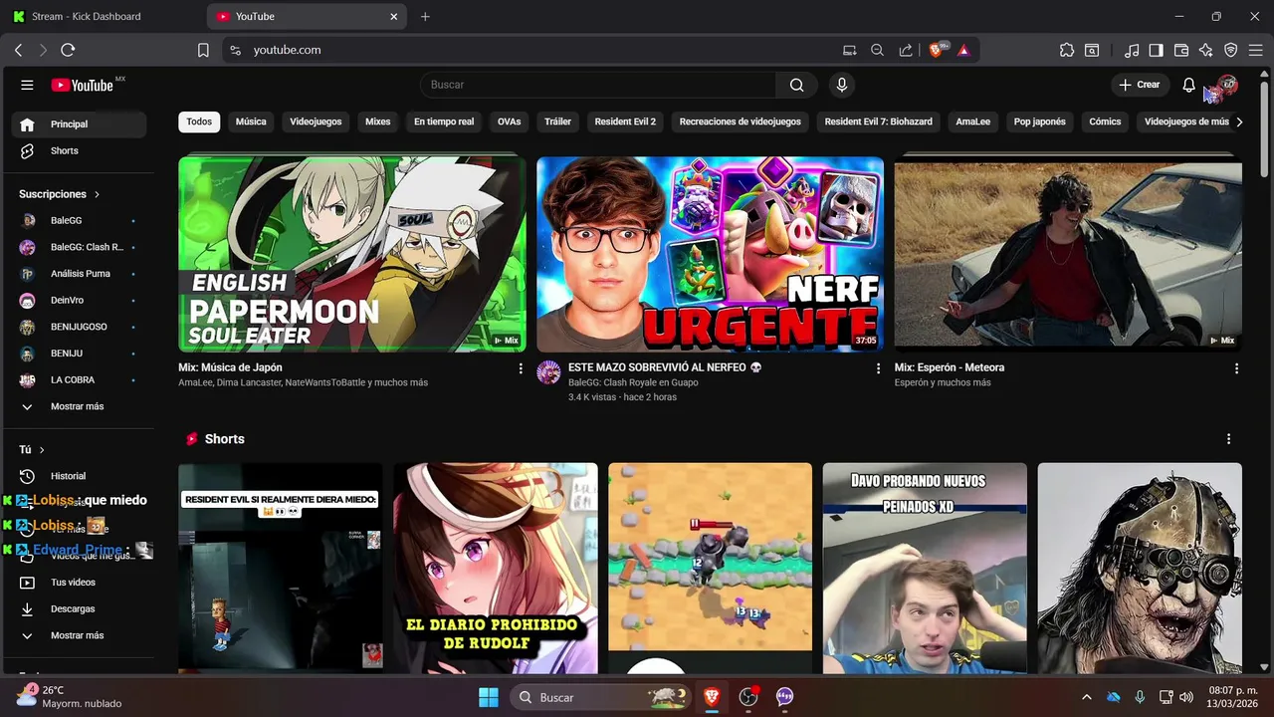This screenshot has height=717, width=1274.
Task: Open Windows Start menu
Action: point(489,697)
